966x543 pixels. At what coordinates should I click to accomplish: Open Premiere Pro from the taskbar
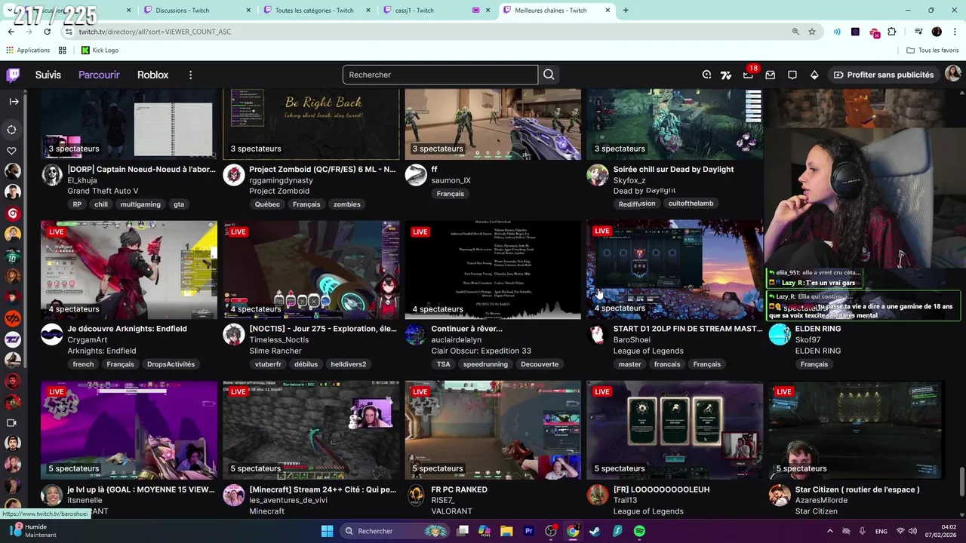[529, 531]
